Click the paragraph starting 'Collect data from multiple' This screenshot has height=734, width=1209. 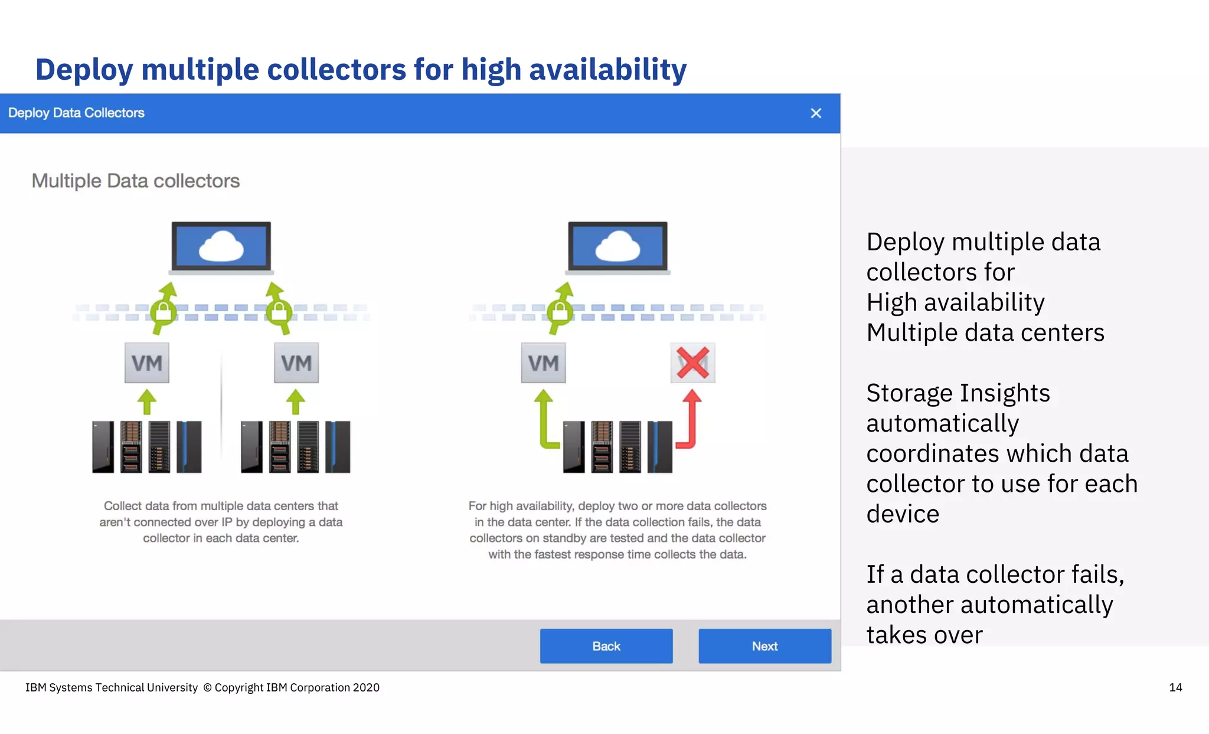(x=221, y=522)
